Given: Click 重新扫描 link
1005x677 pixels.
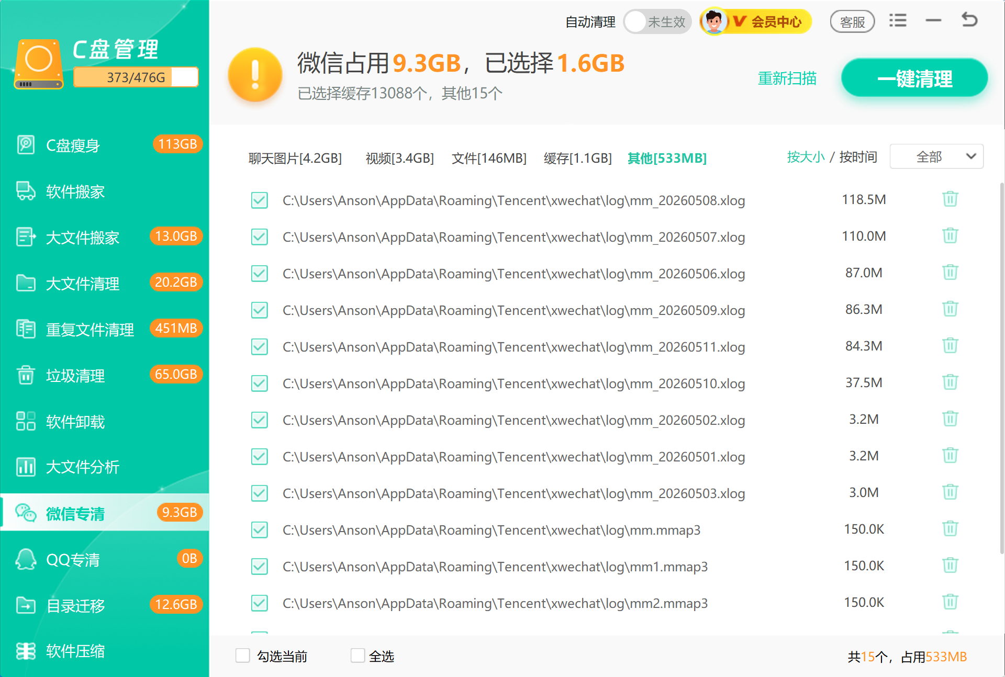Looking at the screenshot, I should pos(787,78).
